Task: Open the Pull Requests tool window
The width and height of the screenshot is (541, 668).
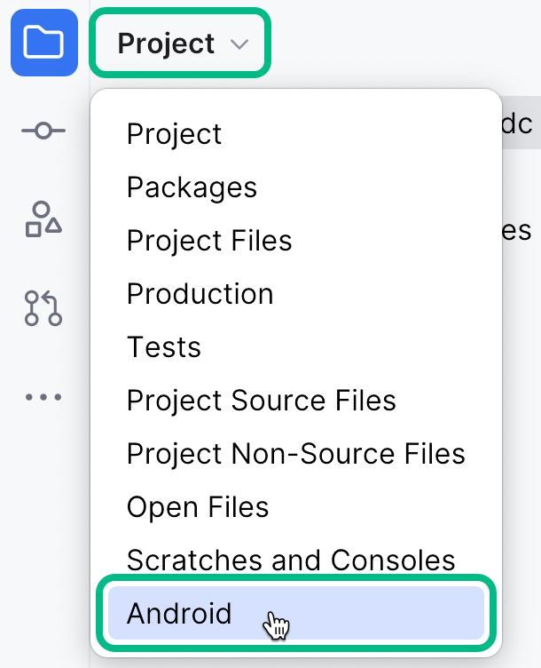Action: pyautogui.click(x=43, y=307)
